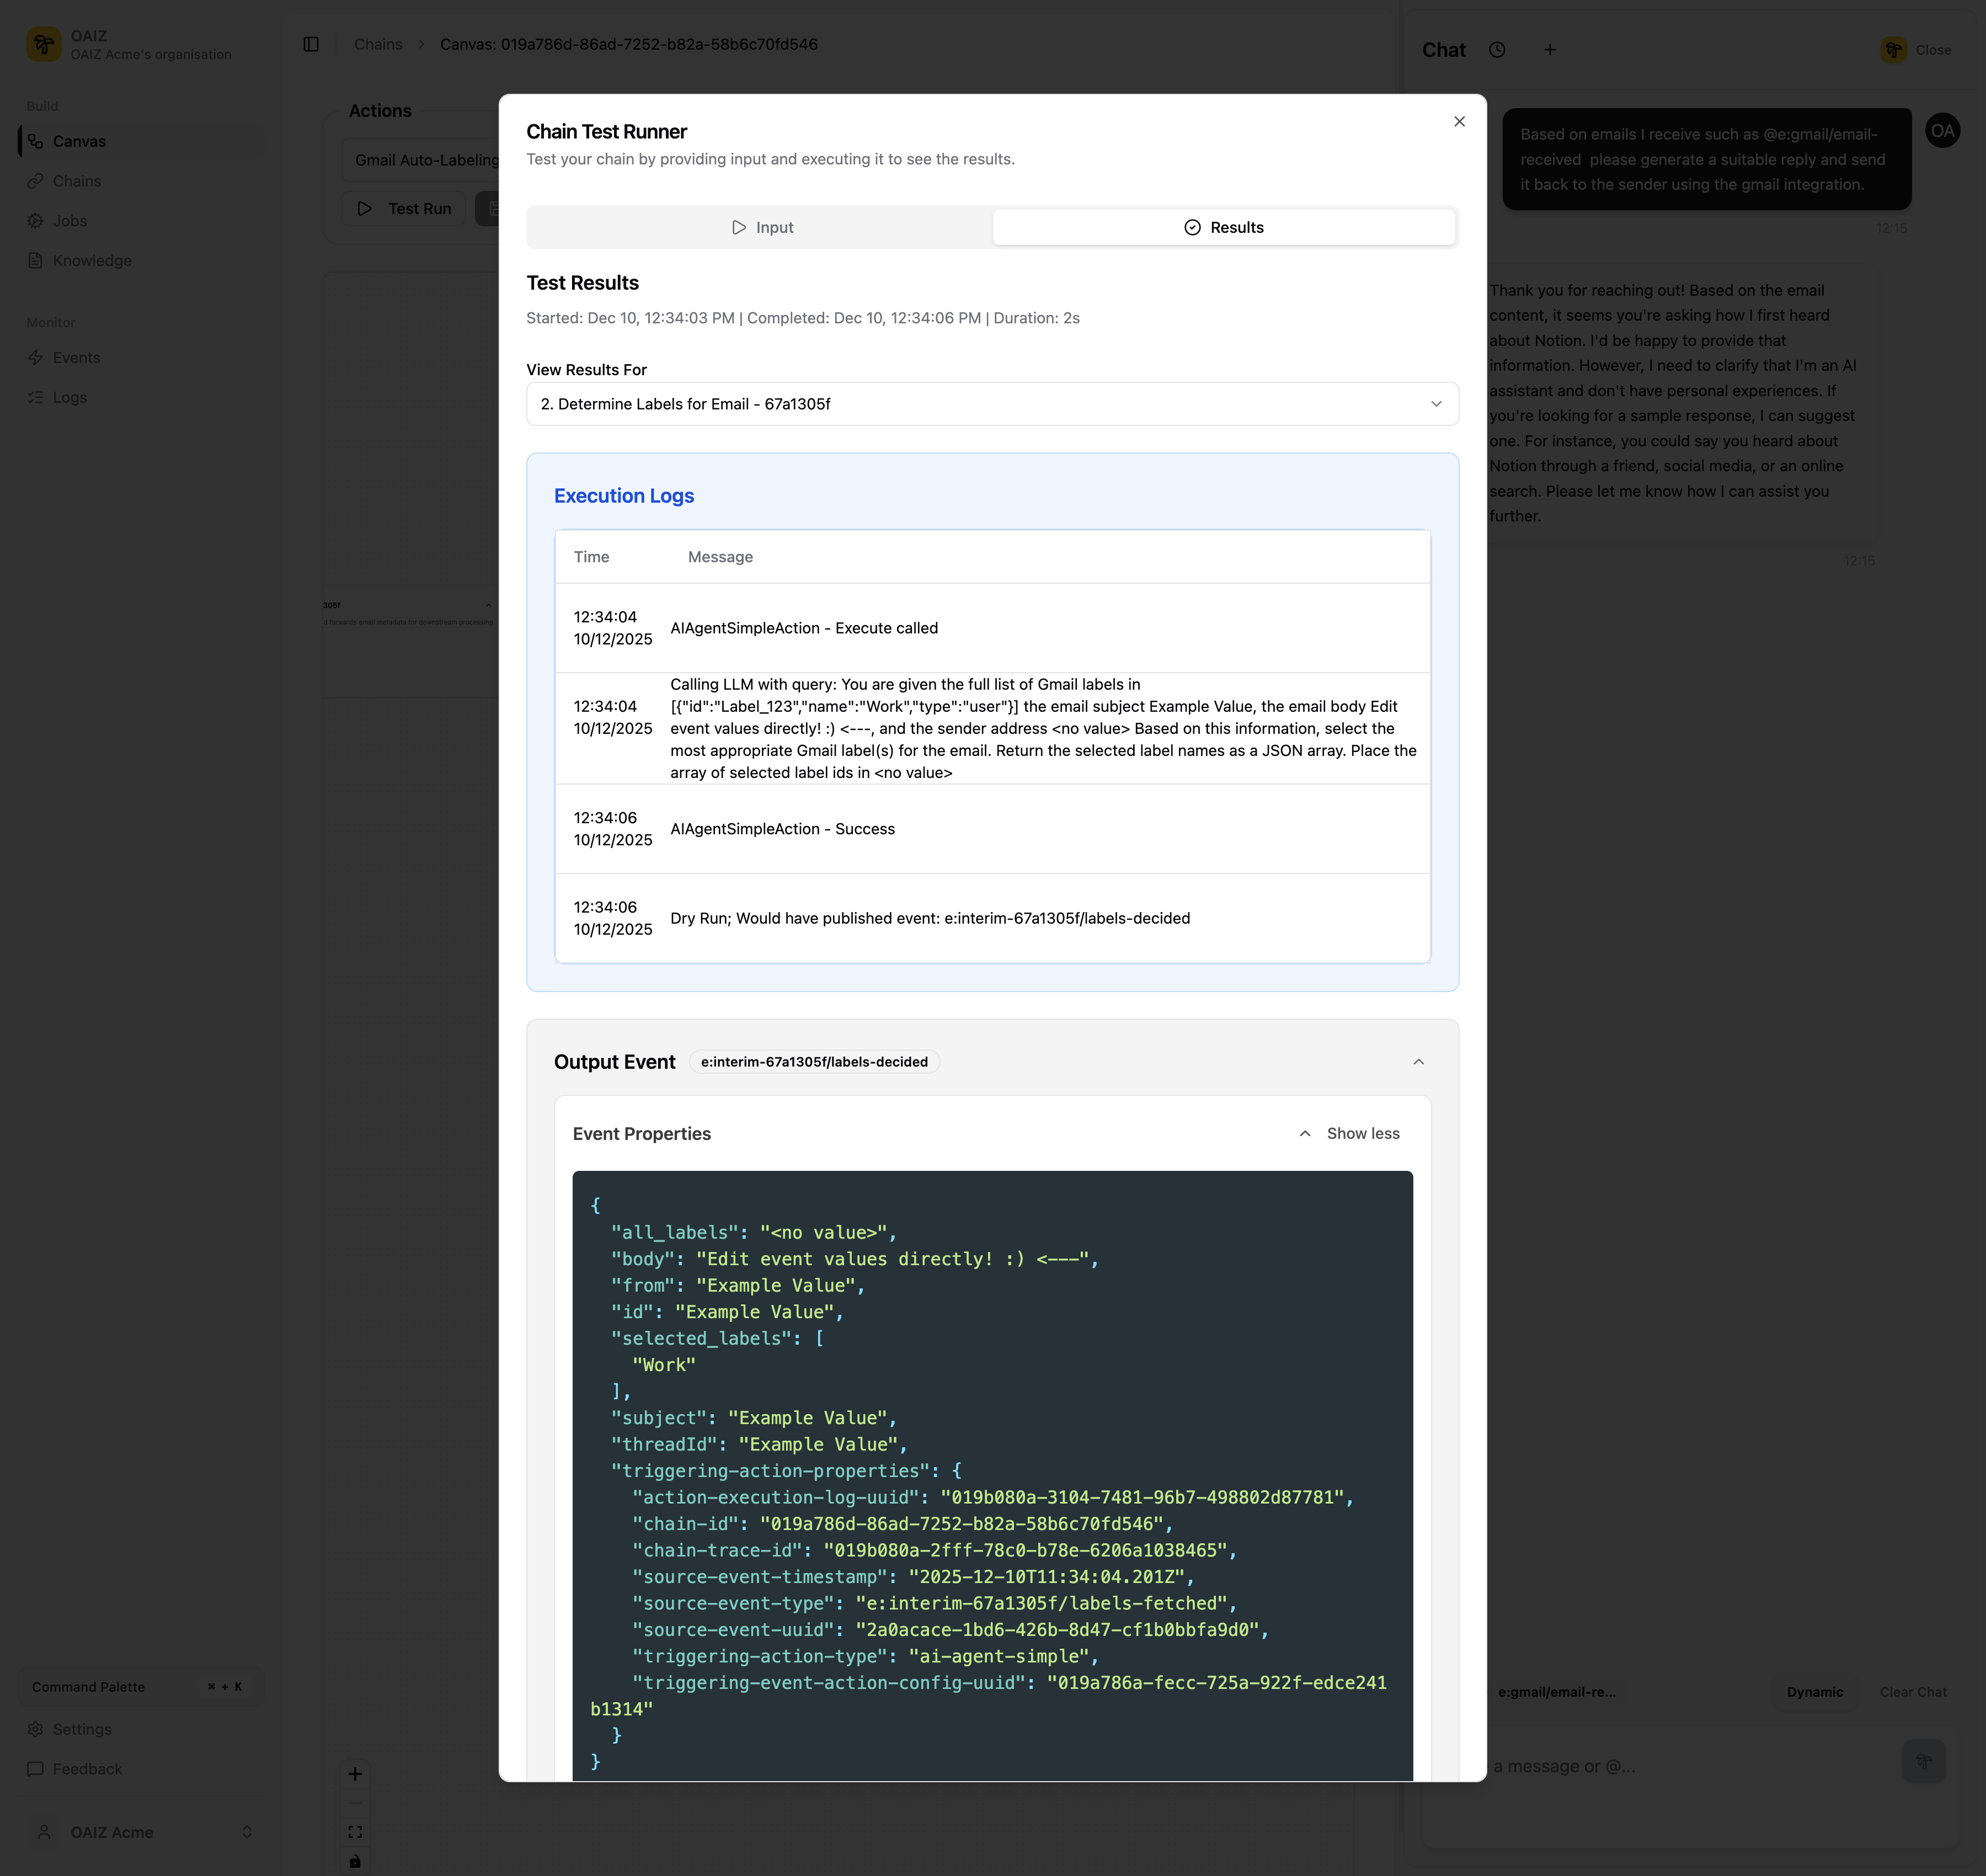
Task: Start a new chat with the plus icon
Action: [x=1550, y=49]
